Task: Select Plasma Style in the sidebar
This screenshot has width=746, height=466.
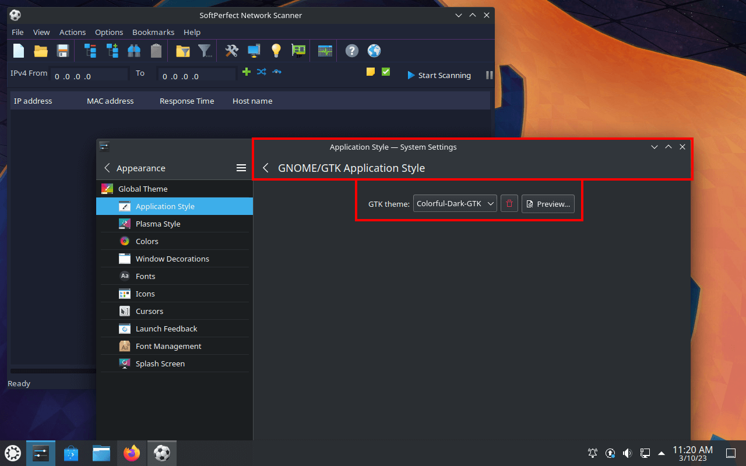Action: click(174, 224)
